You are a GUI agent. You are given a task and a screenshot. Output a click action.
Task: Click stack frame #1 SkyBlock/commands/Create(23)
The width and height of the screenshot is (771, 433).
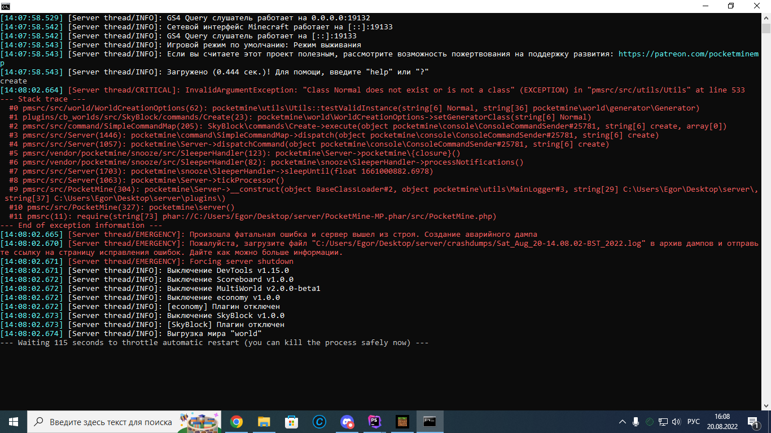pyautogui.click(x=300, y=117)
